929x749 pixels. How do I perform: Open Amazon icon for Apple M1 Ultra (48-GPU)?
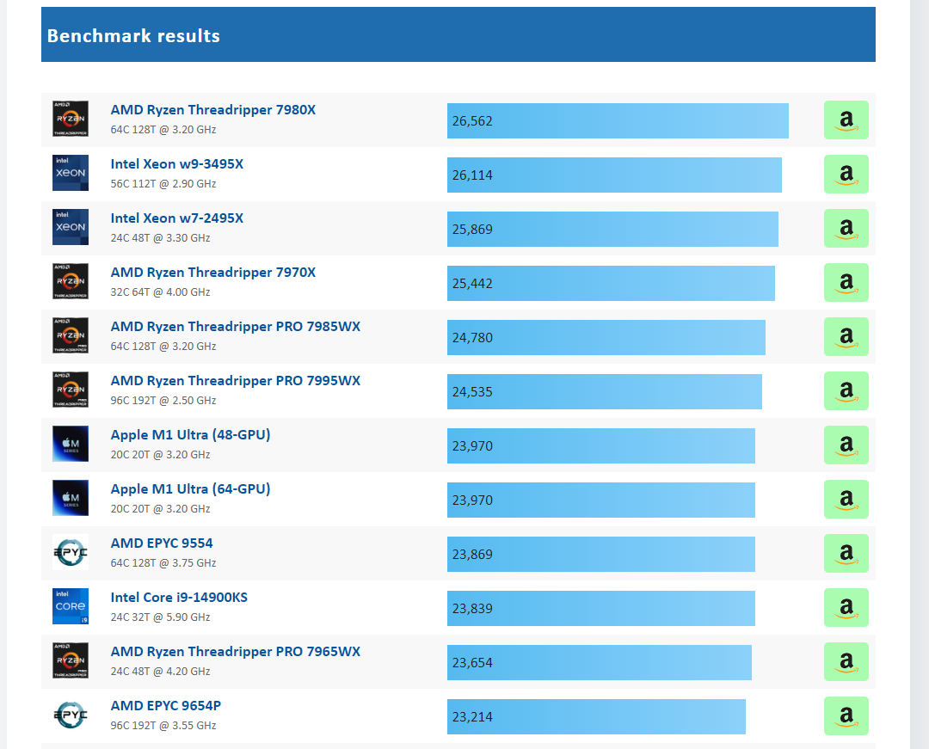pyautogui.click(x=846, y=445)
